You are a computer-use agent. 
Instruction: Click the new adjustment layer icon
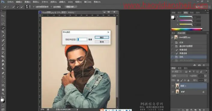[192, 110]
